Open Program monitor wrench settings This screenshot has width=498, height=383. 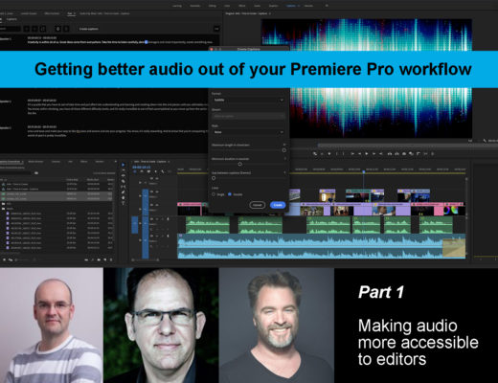point(485,141)
